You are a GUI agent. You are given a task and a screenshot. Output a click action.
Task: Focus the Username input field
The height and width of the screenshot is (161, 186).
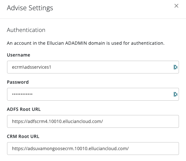[93, 67]
